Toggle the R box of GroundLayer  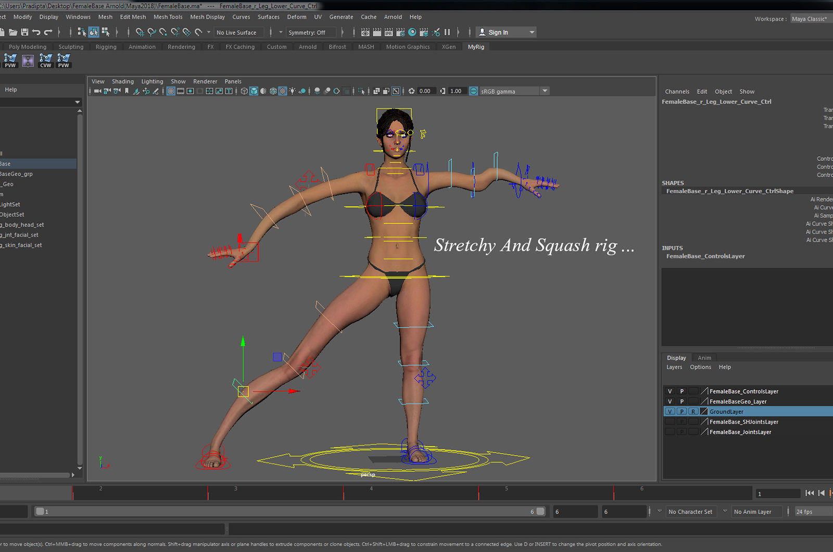pos(693,411)
